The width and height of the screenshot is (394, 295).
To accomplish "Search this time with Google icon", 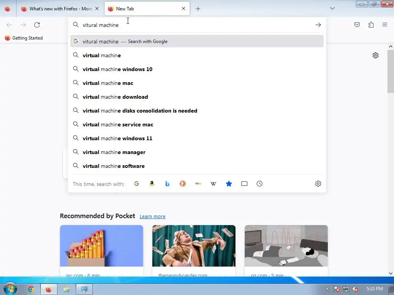I will (x=137, y=184).
